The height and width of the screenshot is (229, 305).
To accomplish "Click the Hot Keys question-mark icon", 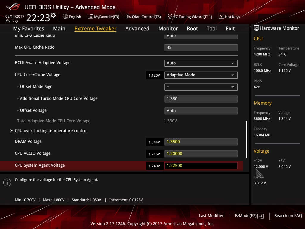I will coord(221,17).
